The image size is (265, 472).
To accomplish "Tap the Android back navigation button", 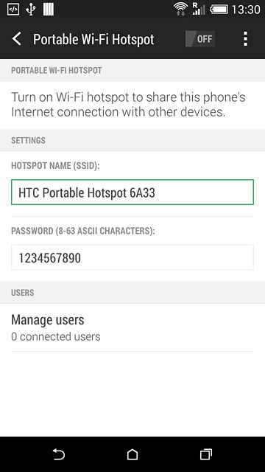I will coord(59,454).
